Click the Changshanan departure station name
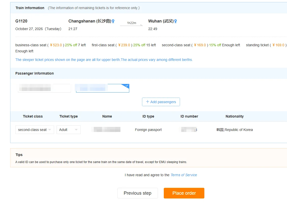 90,21
